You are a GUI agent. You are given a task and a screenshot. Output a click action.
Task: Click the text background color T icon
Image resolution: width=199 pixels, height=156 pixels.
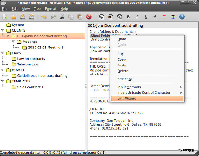click(173, 17)
